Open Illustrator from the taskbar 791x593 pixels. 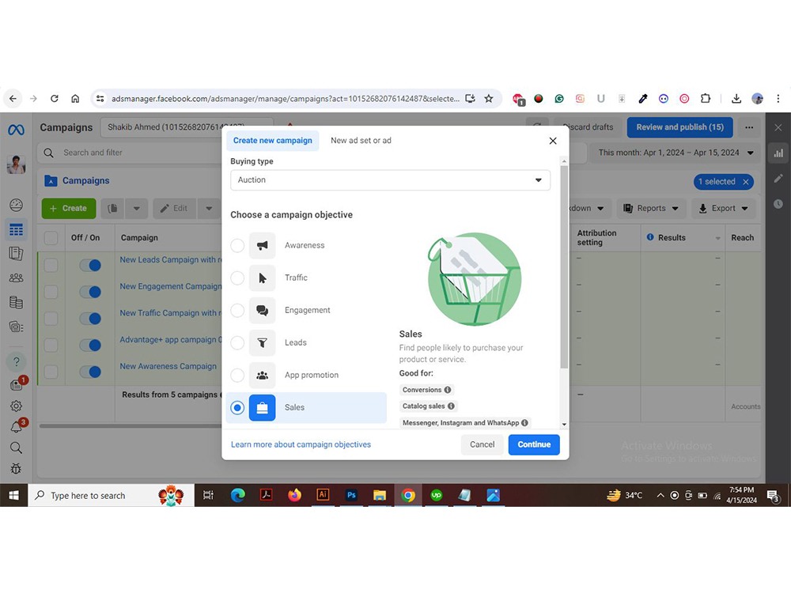click(323, 495)
